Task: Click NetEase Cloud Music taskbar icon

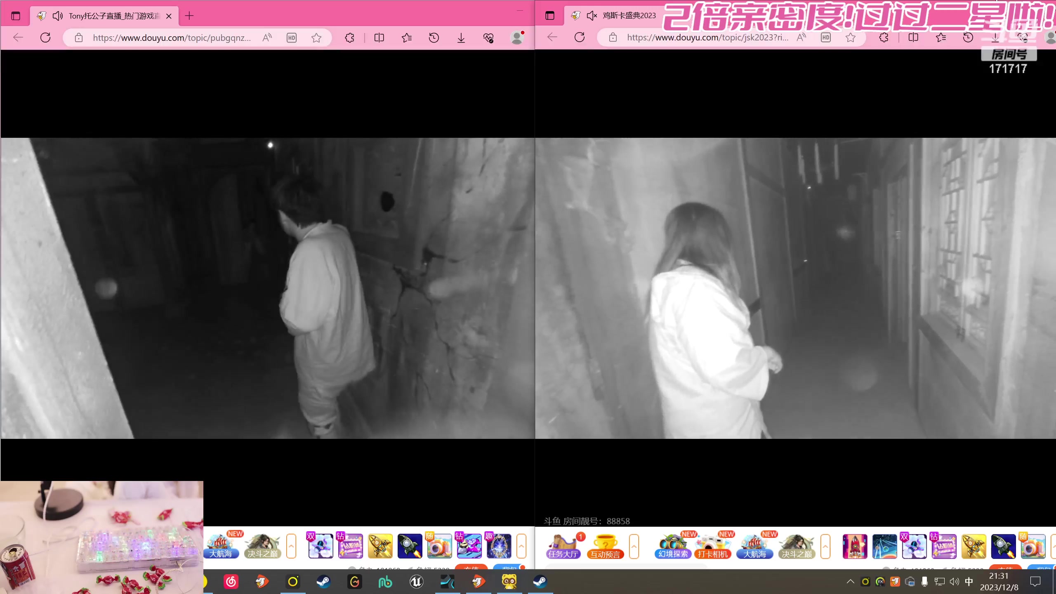Action: (x=231, y=582)
